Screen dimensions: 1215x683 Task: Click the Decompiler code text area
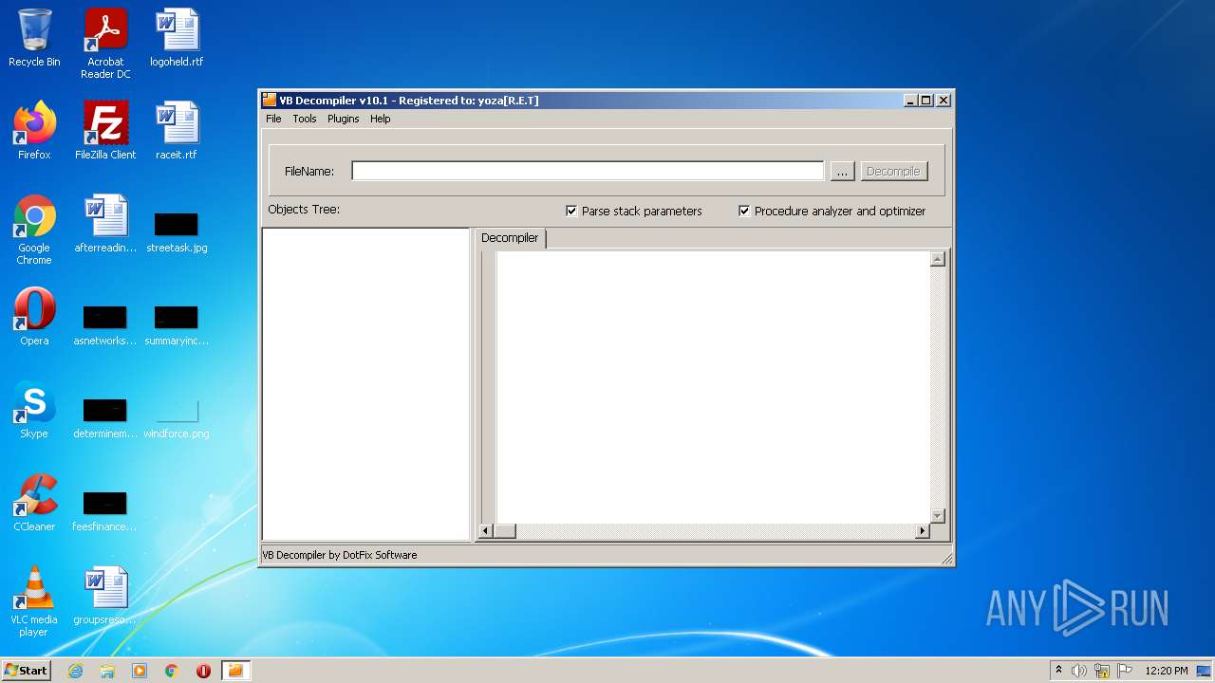click(713, 387)
